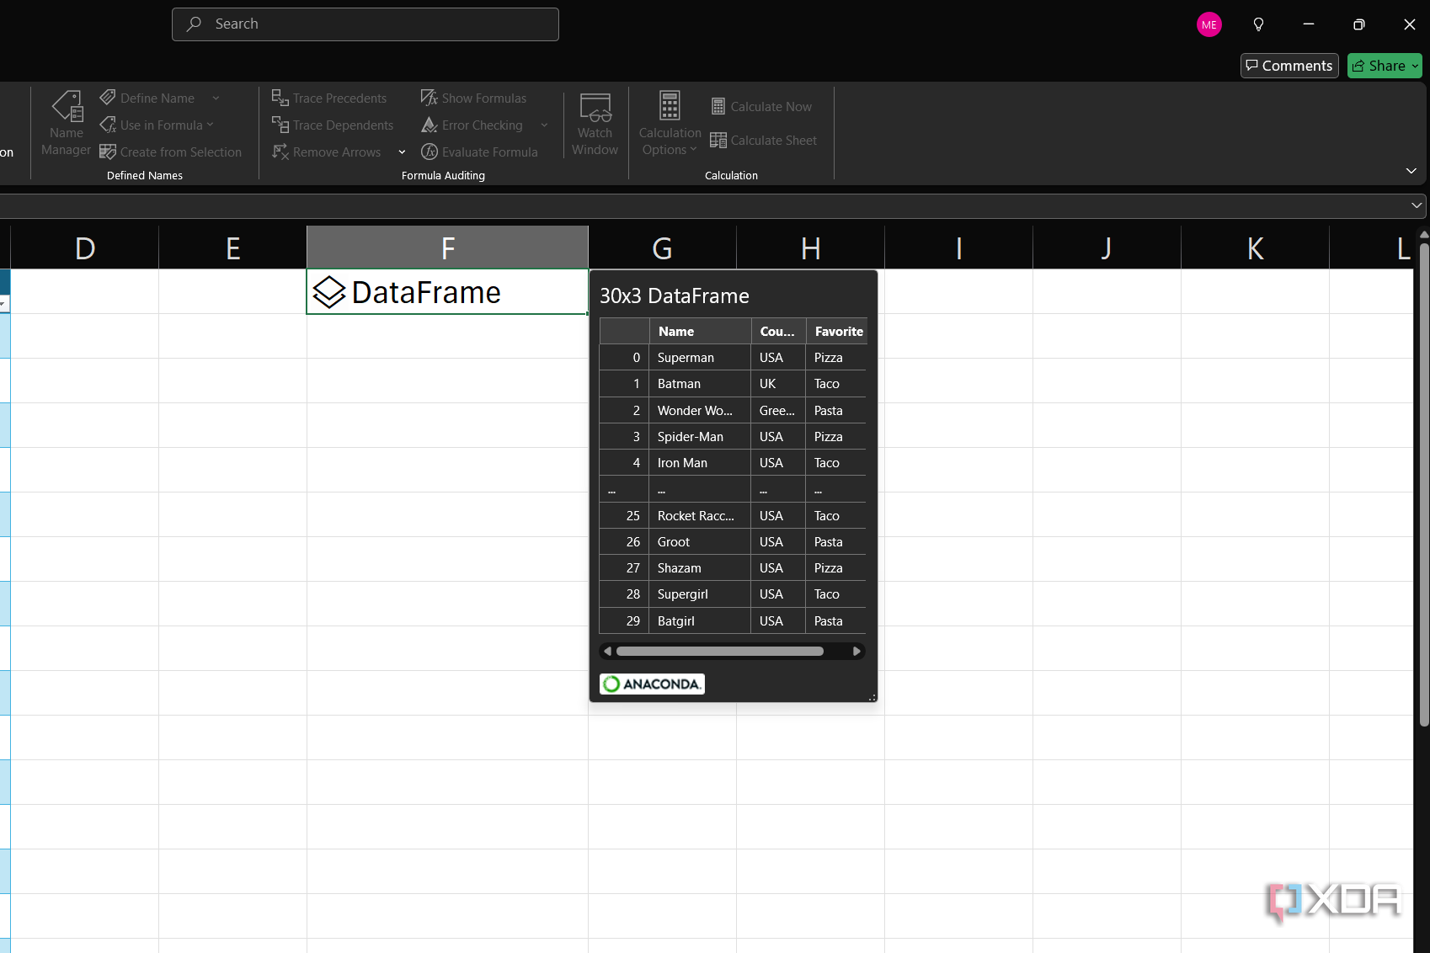The image size is (1430, 953).
Task: Select column D header
Action: [x=84, y=248]
